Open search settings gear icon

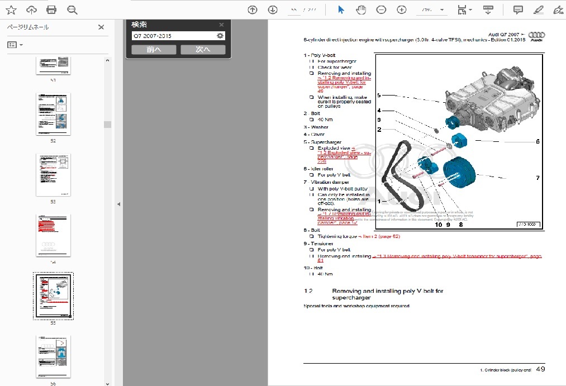point(220,36)
